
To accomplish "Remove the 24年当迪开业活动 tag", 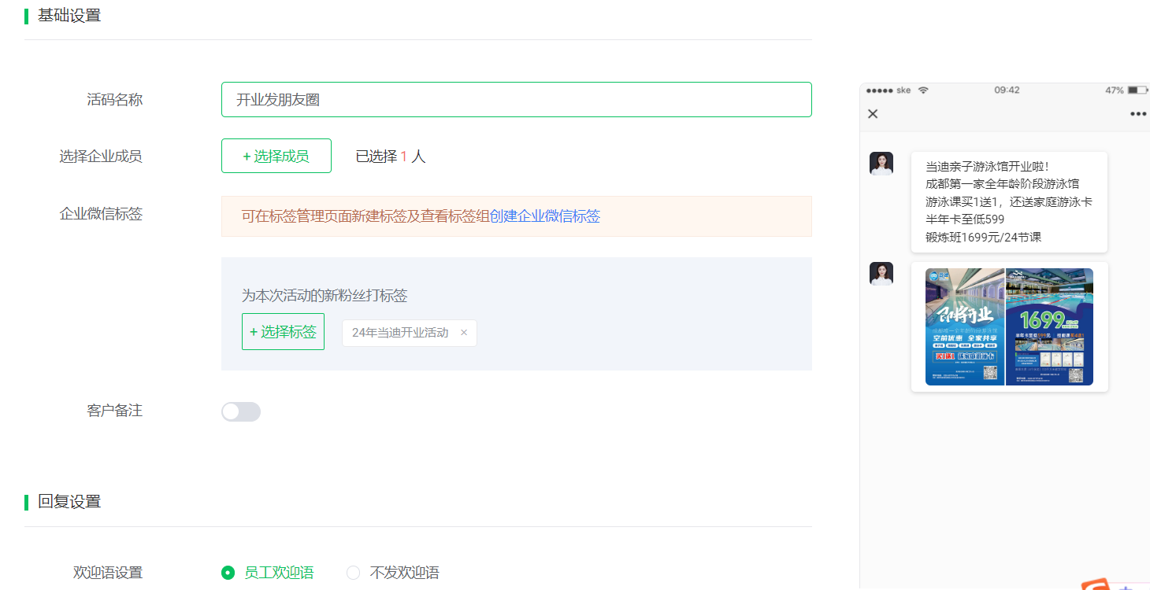I will tap(464, 333).
